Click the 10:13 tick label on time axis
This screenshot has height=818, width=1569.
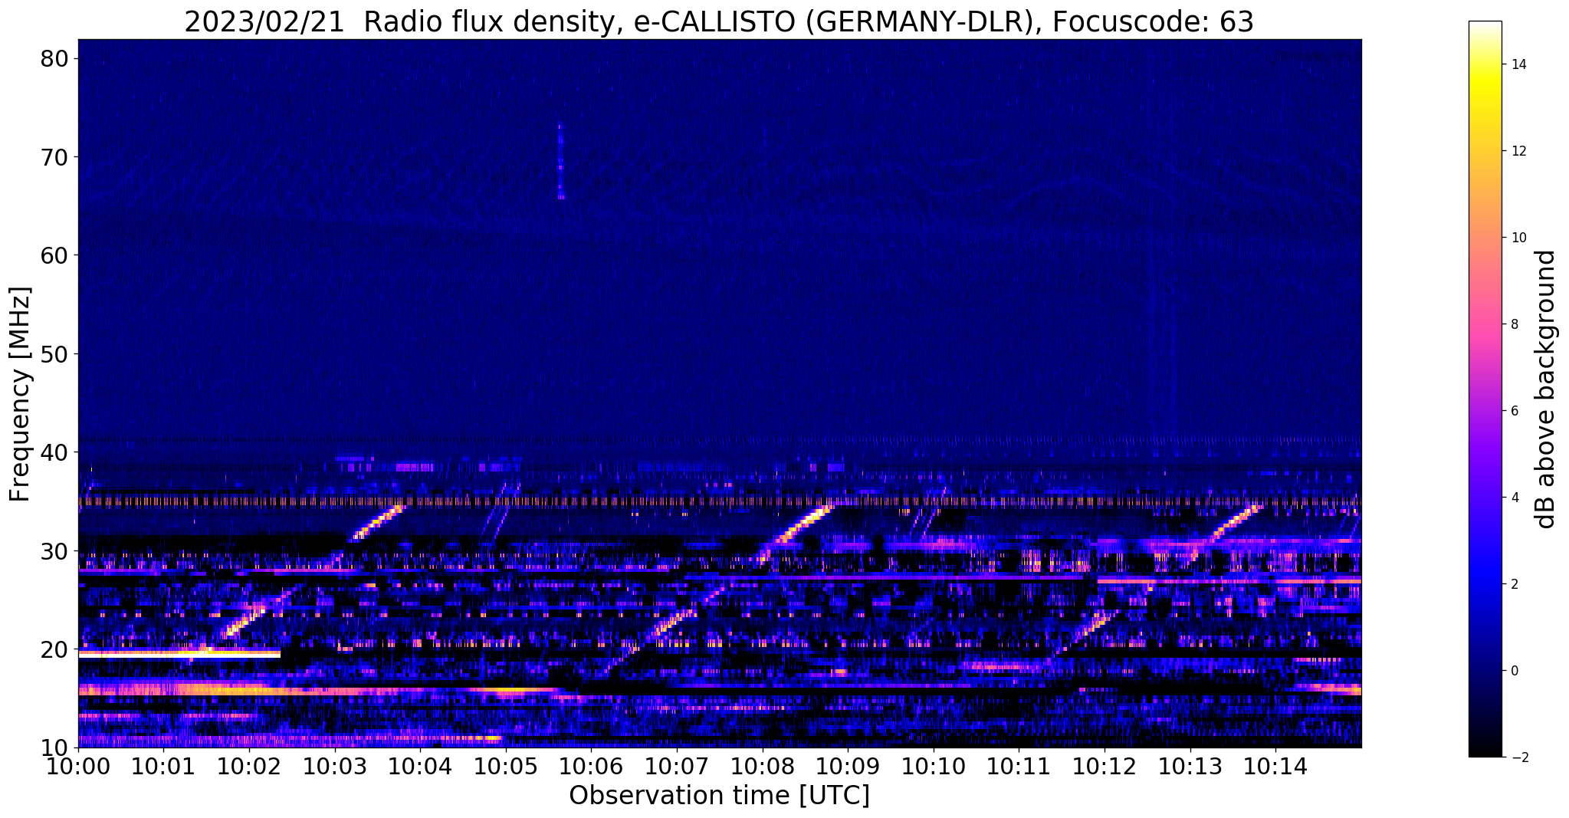(1190, 766)
